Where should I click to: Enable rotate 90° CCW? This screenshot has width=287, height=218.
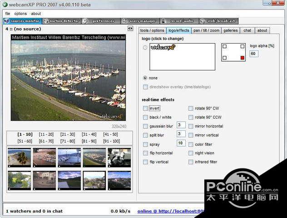[x=191, y=117]
